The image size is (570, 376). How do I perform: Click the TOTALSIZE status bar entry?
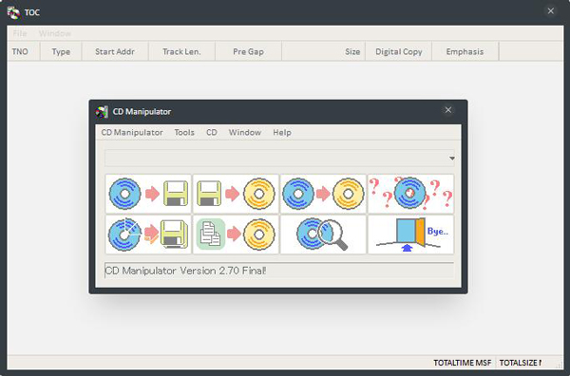pyautogui.click(x=521, y=363)
